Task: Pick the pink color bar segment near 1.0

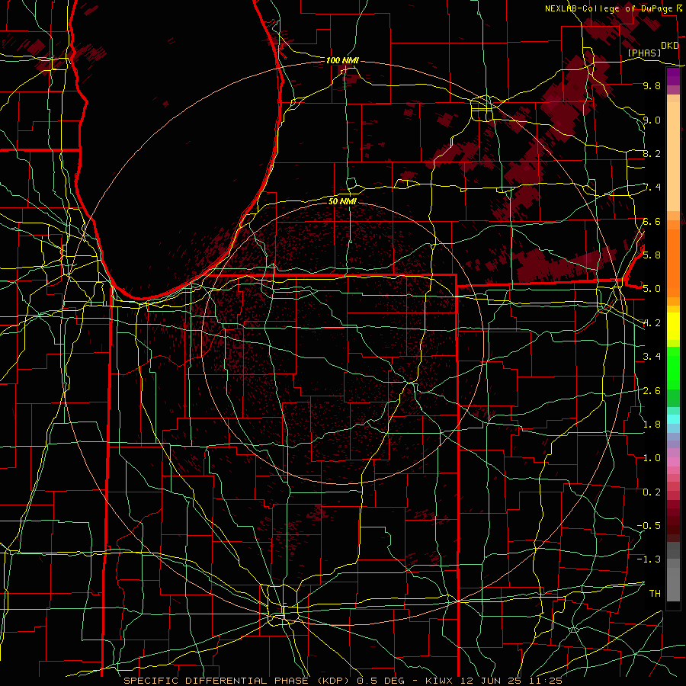Action: 673,462
